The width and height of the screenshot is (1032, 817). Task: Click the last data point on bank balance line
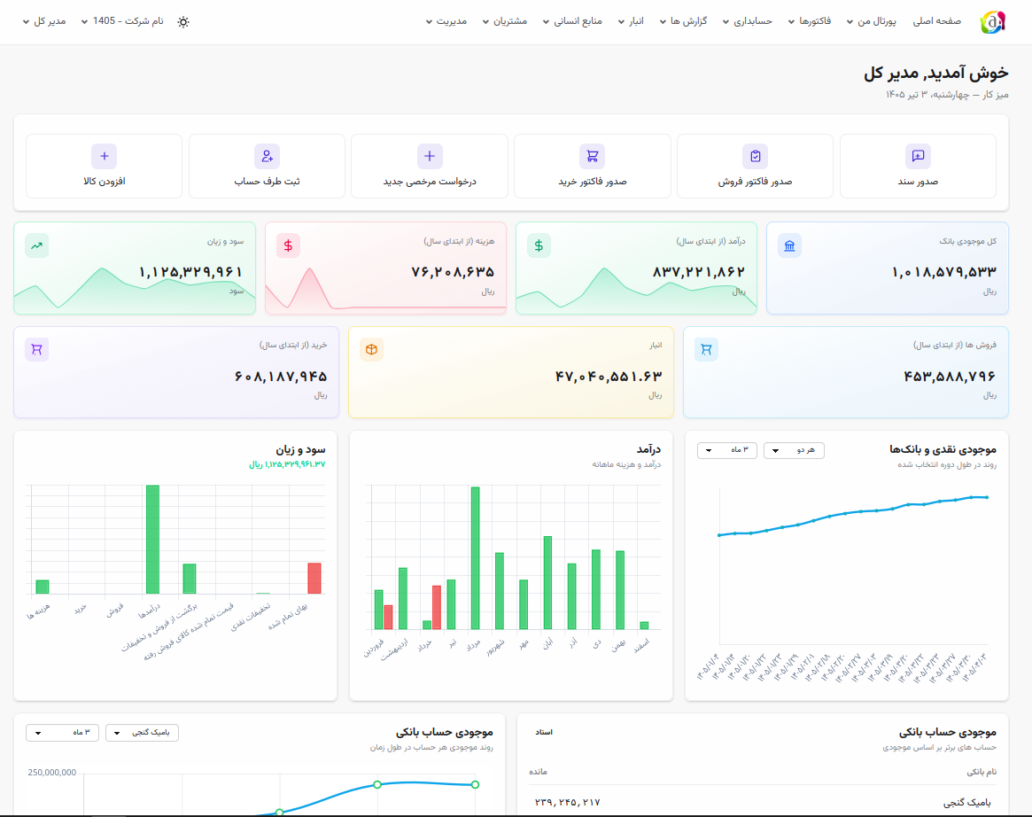[x=475, y=784]
